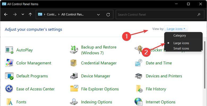Click the Device Manager link
The height and width of the screenshot is (106, 207).
(96, 76)
